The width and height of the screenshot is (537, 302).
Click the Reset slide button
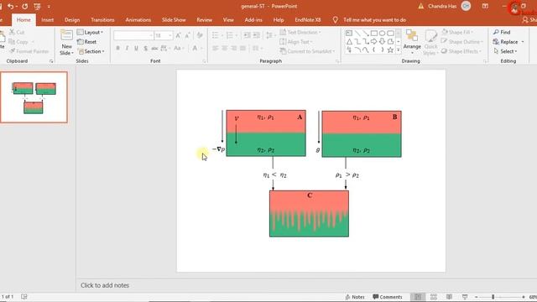87,42
